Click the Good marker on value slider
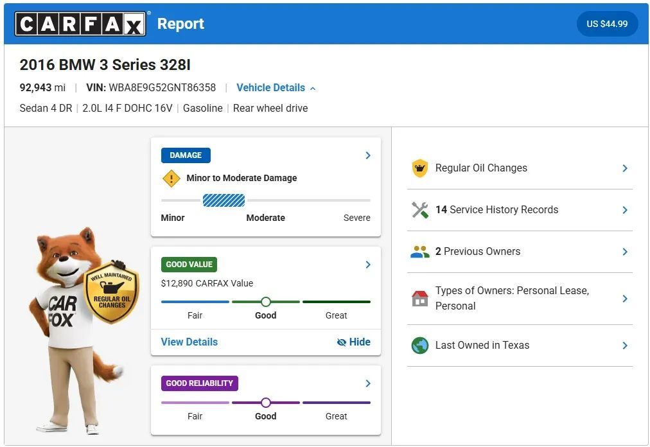Viewport: 650px width, 447px height. coord(266,301)
